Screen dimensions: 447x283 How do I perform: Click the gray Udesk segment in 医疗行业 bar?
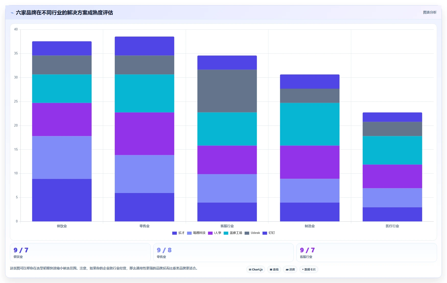[x=392, y=129]
